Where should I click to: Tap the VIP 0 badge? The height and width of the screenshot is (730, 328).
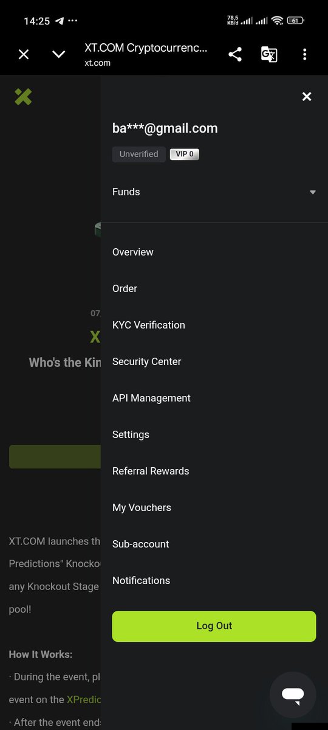click(x=185, y=154)
